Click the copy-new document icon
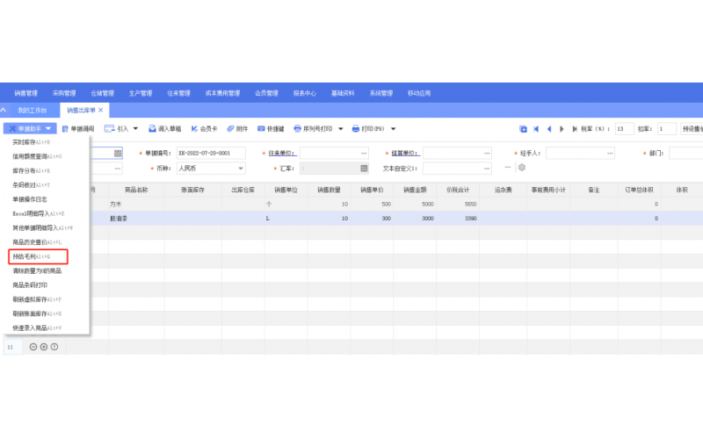 (523, 129)
